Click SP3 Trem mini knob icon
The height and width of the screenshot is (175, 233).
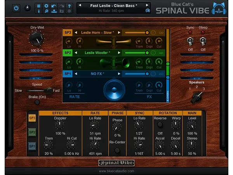[139, 41]
